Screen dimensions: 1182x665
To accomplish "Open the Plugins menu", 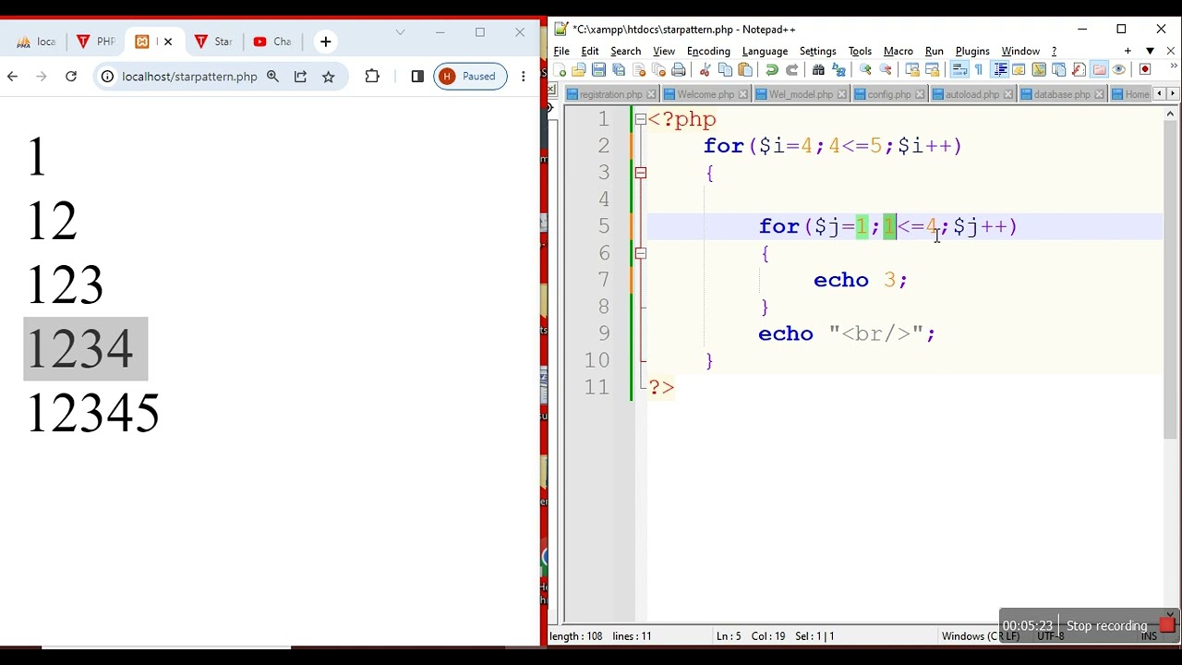I will click(x=972, y=51).
